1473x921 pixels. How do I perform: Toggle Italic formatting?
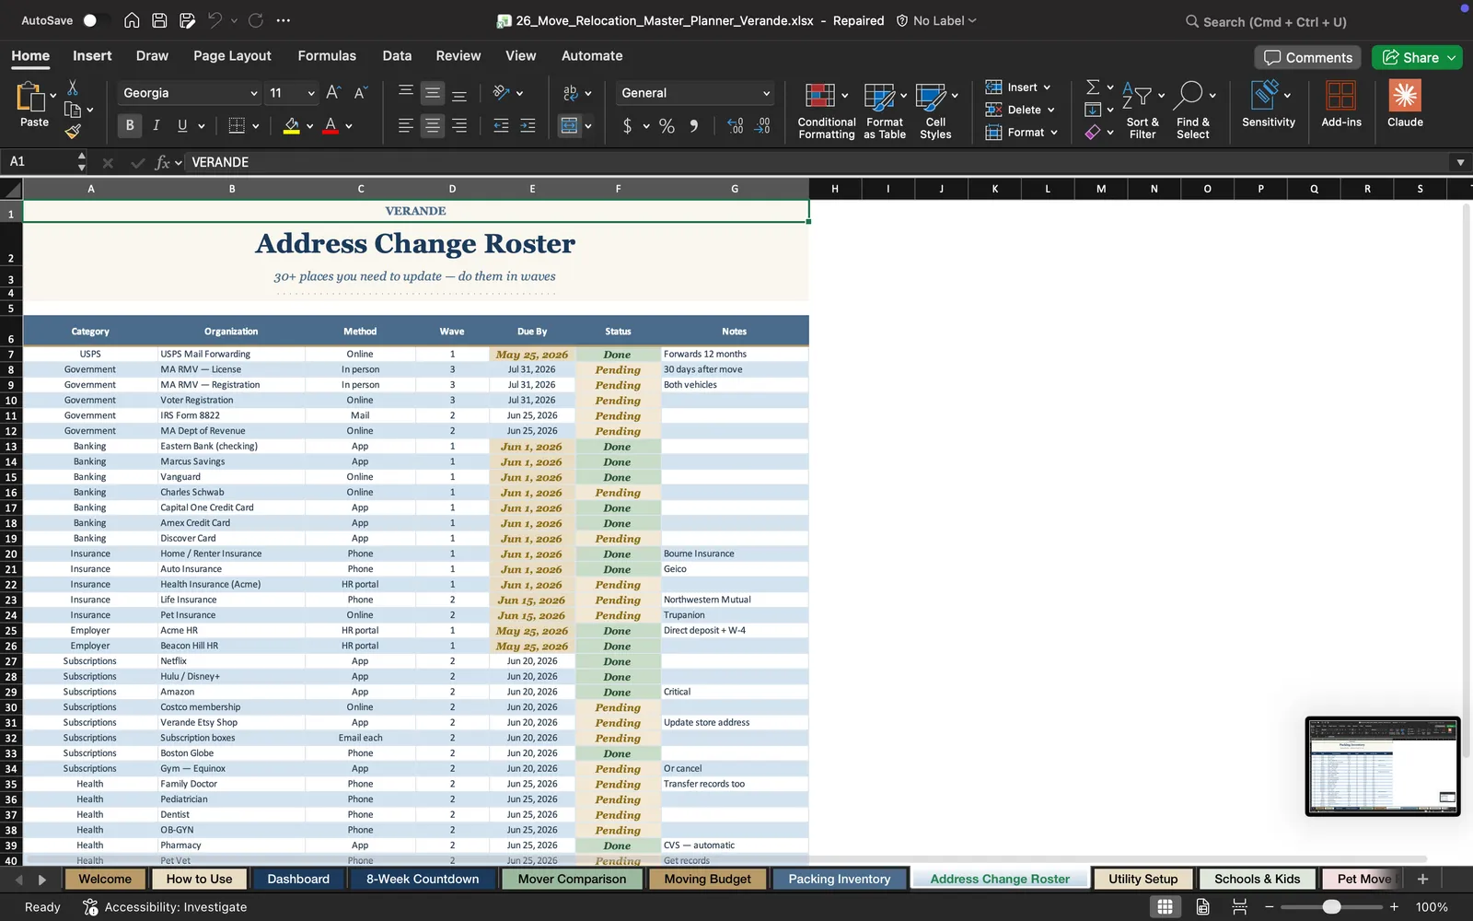(156, 125)
